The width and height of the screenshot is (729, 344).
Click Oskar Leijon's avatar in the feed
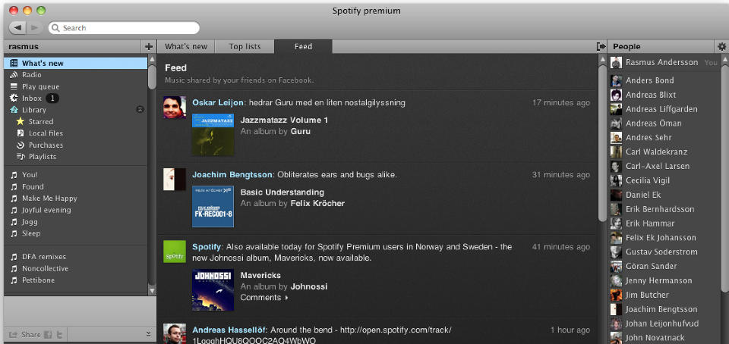175,107
